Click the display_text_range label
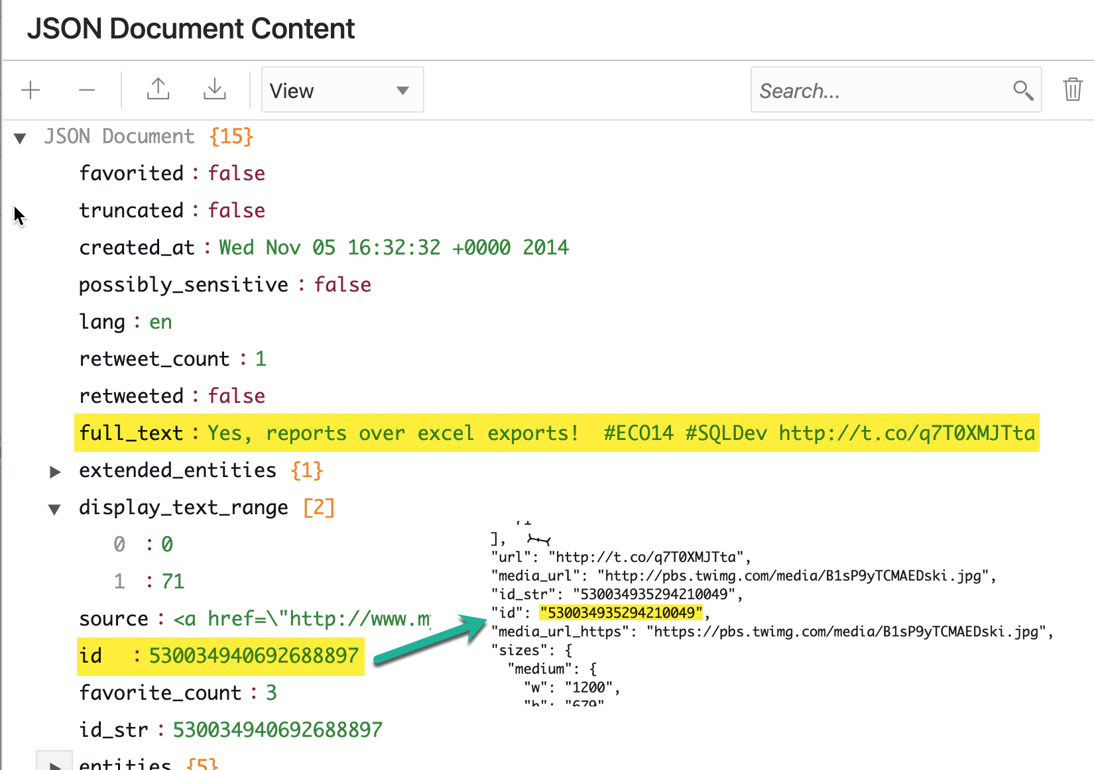 [x=184, y=508]
